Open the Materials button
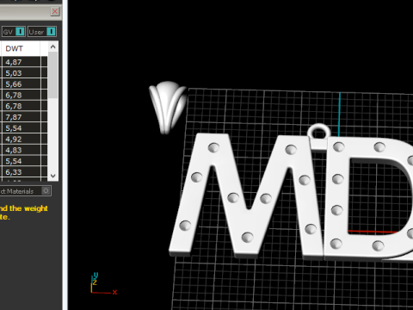The height and width of the screenshot is (310, 413). click(x=26, y=191)
